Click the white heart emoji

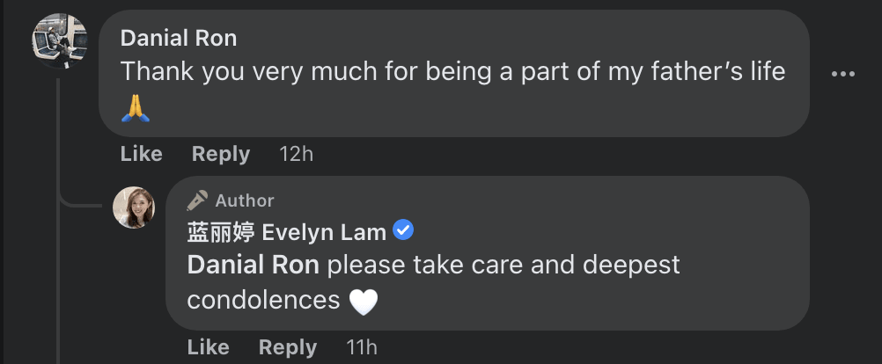coord(364,302)
